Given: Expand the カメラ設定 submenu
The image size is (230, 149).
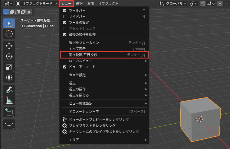Looking at the screenshot, I should tap(104, 75).
